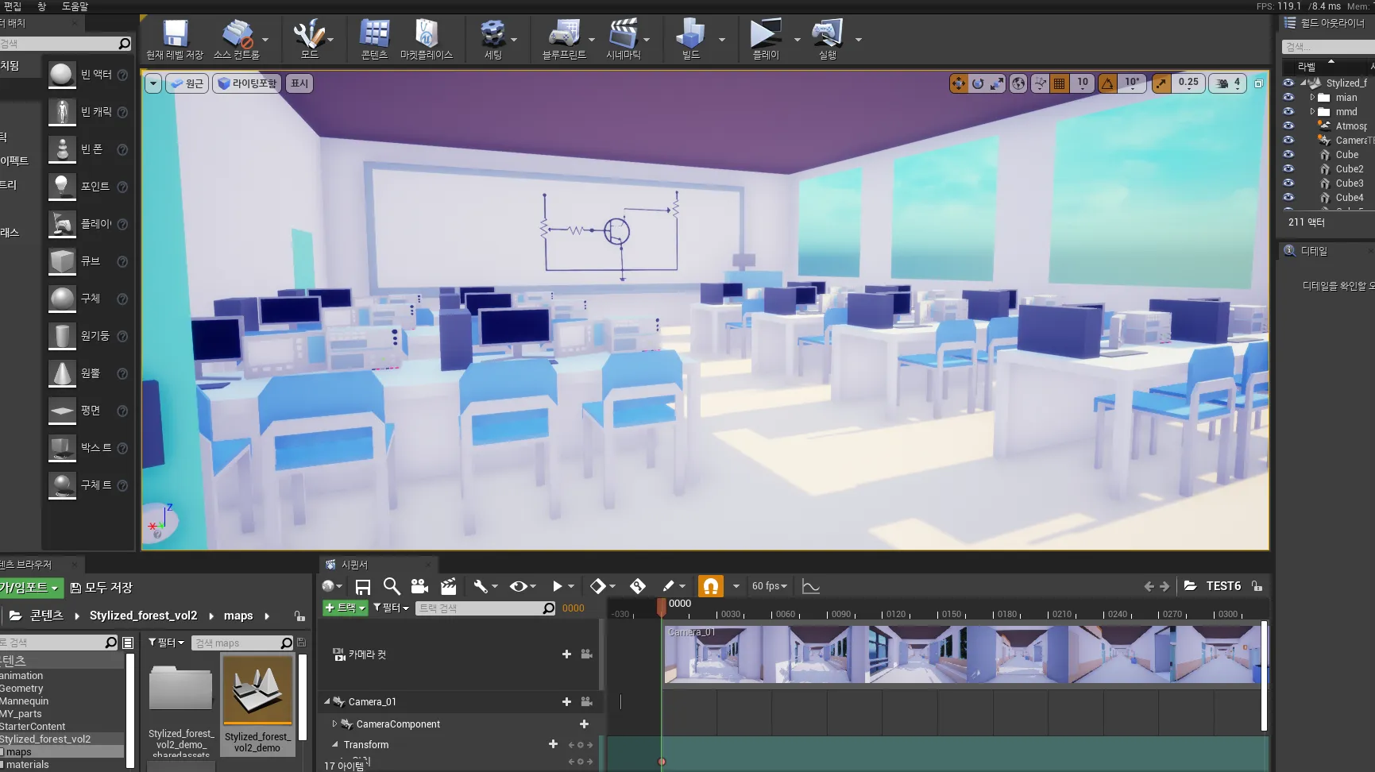This screenshot has height=772, width=1375.
Task: Hide the Cube2 actor via eye icon
Action: tap(1288, 168)
